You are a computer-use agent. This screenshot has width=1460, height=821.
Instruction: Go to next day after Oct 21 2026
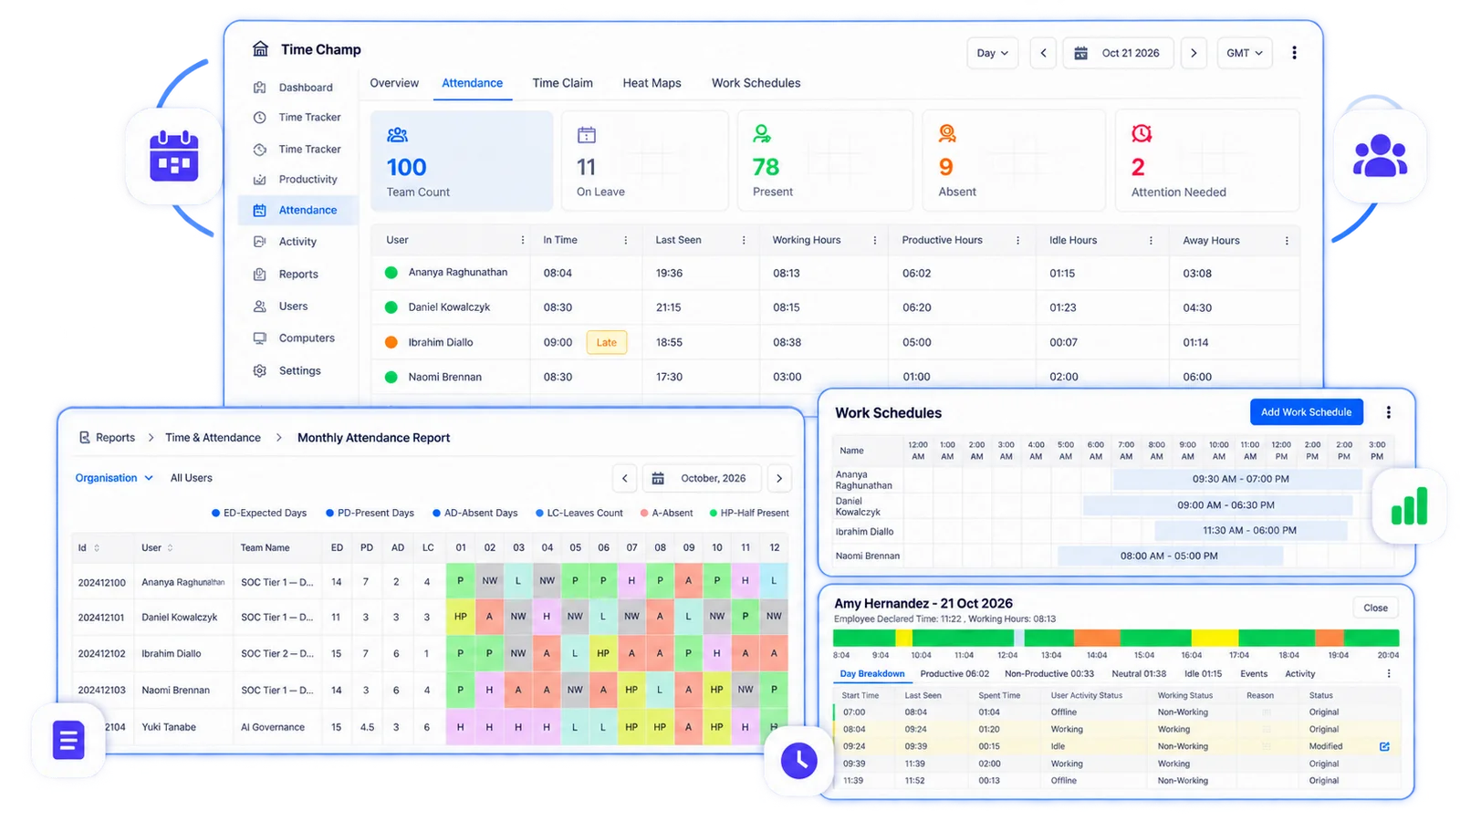tap(1194, 53)
